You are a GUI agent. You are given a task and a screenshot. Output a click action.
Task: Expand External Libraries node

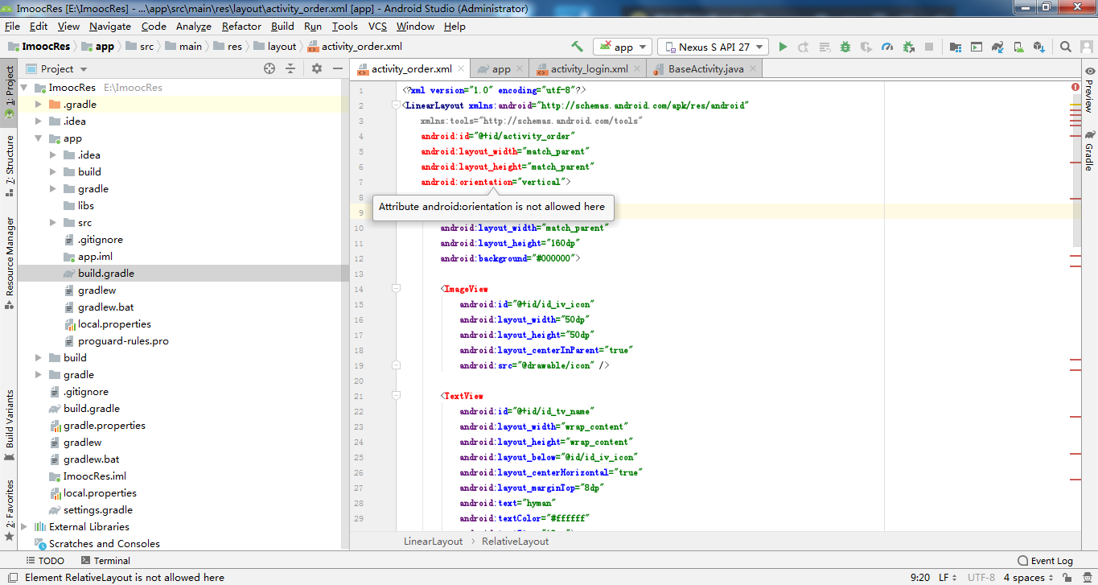pyautogui.click(x=24, y=527)
